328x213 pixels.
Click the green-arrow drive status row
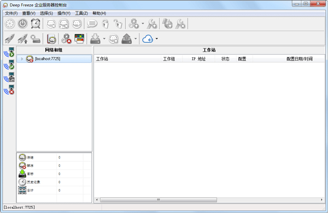(x=54, y=174)
